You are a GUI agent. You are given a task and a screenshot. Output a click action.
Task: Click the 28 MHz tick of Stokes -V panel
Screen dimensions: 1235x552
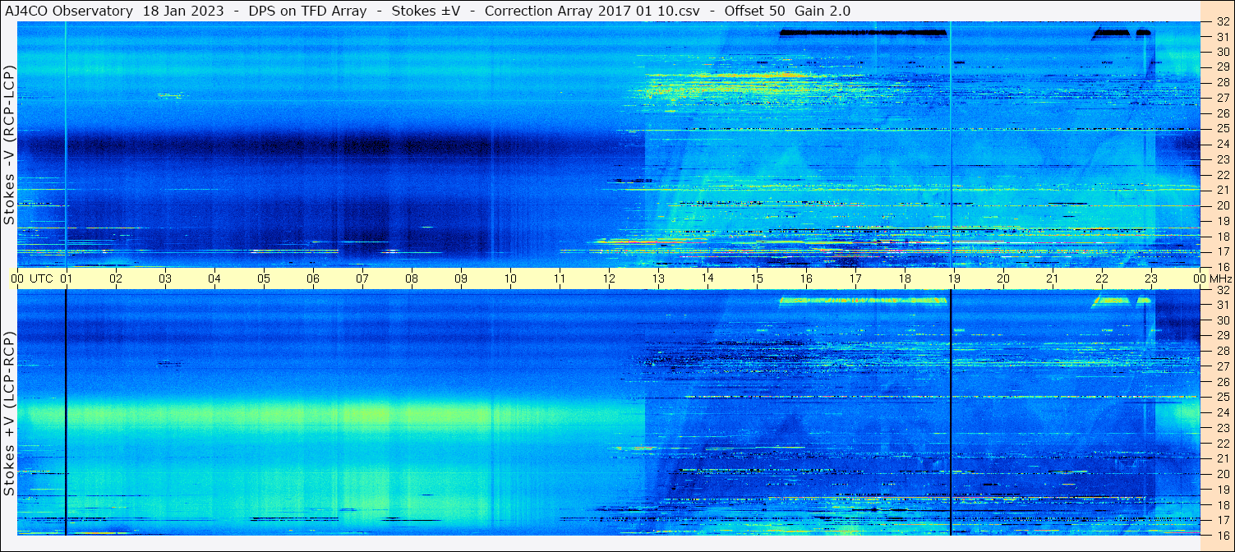pos(1222,82)
